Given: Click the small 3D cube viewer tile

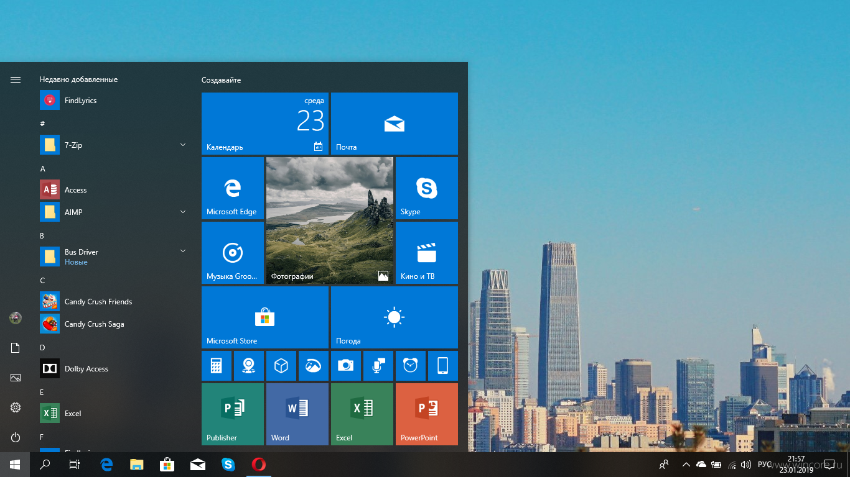Looking at the screenshot, I should pyautogui.click(x=281, y=366).
